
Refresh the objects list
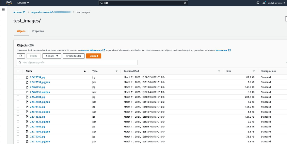click(21, 56)
